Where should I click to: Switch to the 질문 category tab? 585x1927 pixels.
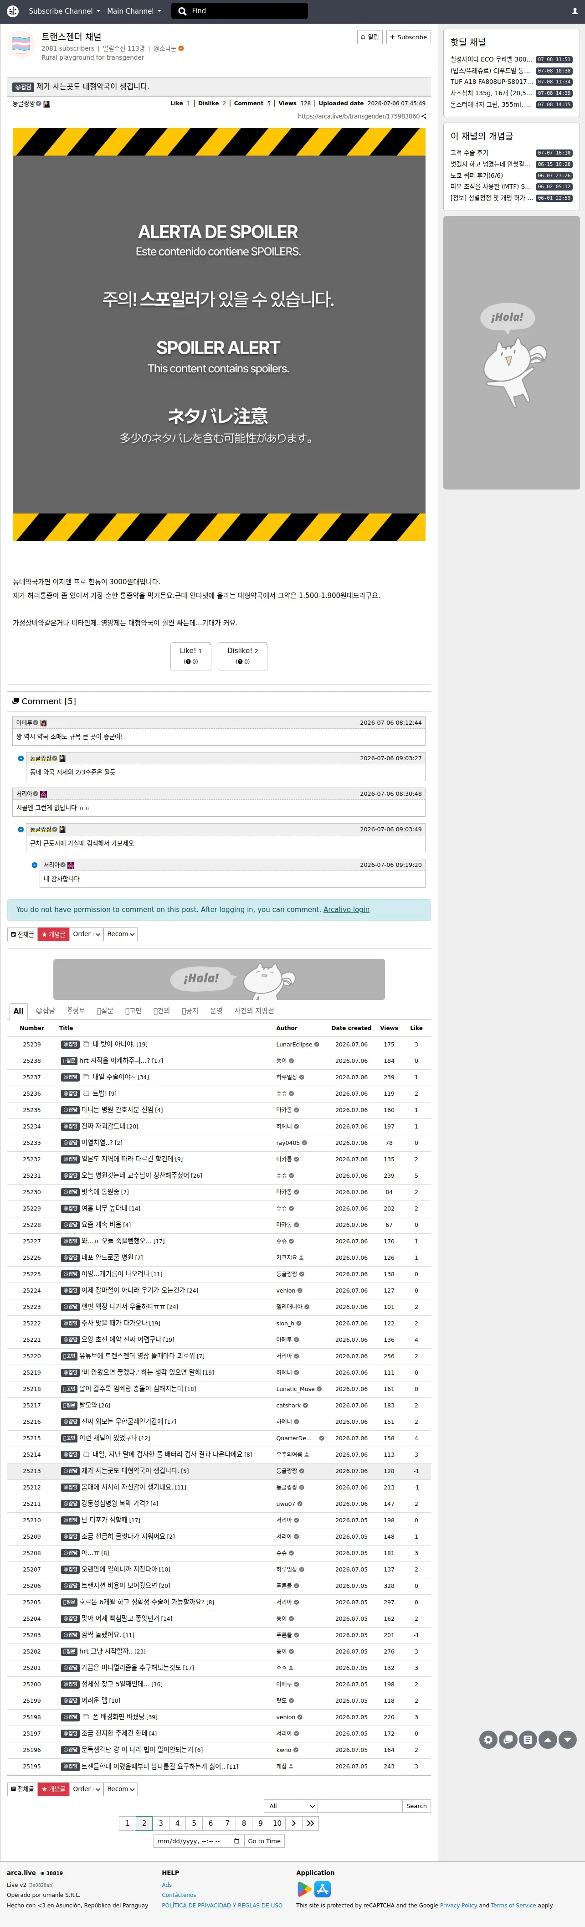click(105, 1010)
